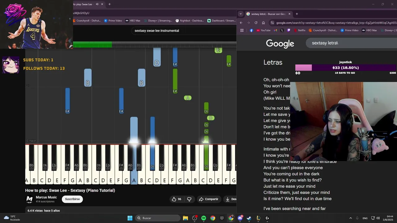Click the '6.4 K vistas hace 5 años' text
The image size is (397, 223).
pos(44,211)
